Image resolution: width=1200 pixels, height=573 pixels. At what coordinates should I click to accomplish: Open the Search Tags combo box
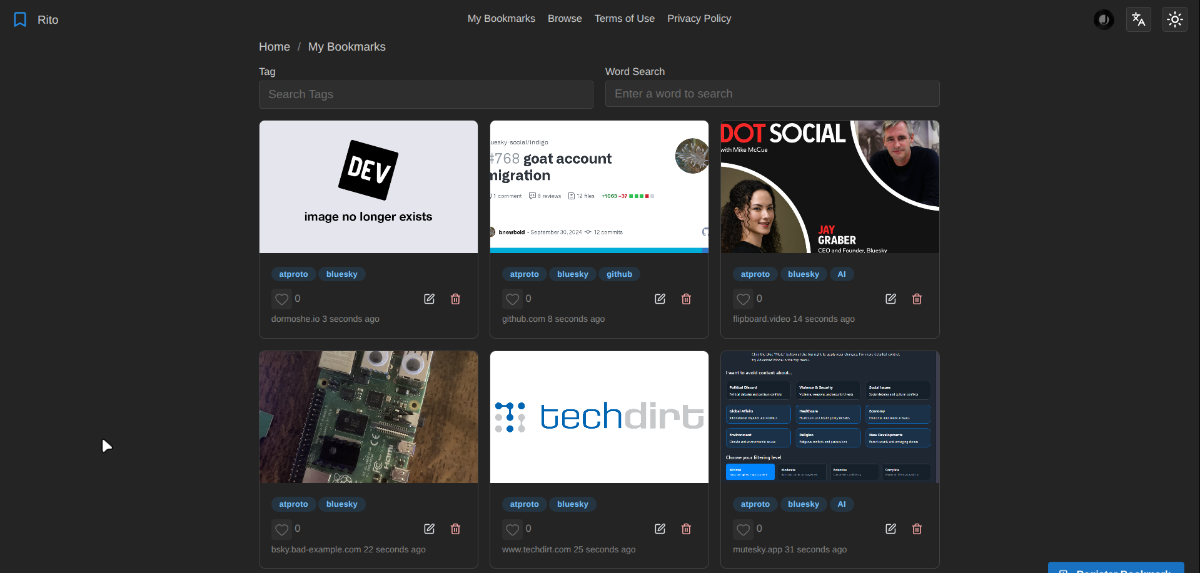[x=426, y=94]
